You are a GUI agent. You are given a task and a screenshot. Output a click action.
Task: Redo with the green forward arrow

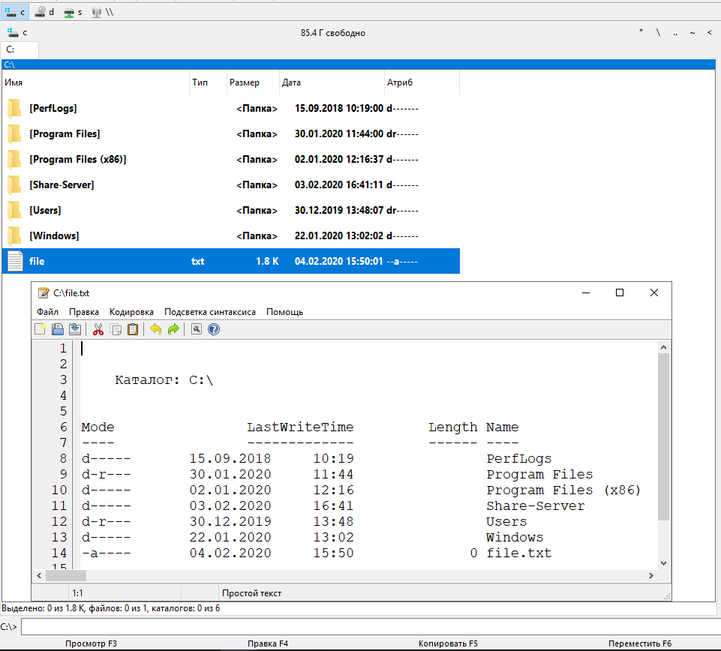click(173, 329)
